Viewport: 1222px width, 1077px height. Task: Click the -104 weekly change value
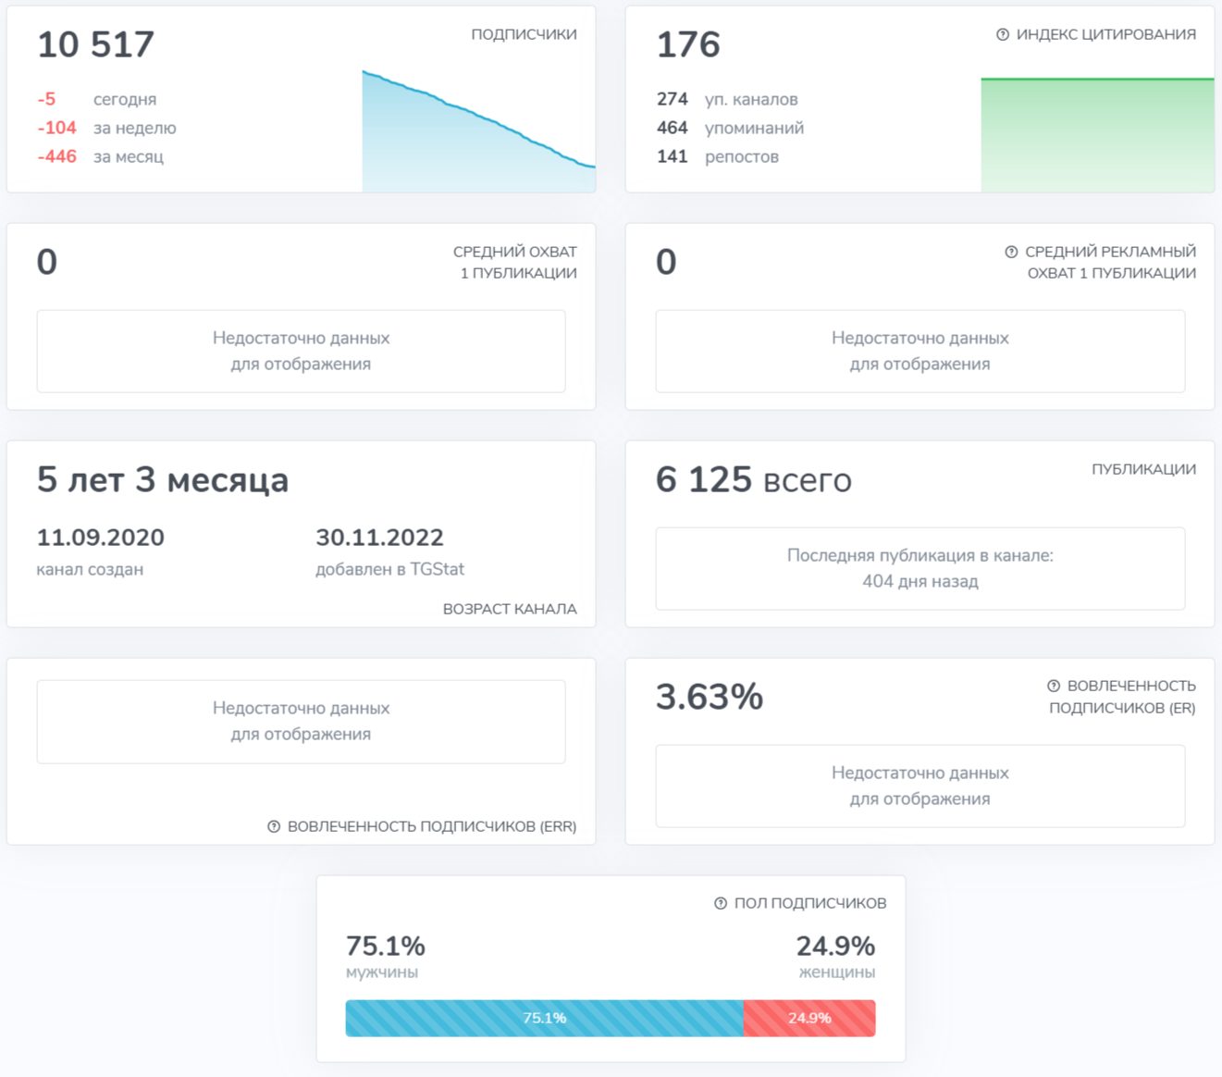pyautogui.click(x=57, y=128)
